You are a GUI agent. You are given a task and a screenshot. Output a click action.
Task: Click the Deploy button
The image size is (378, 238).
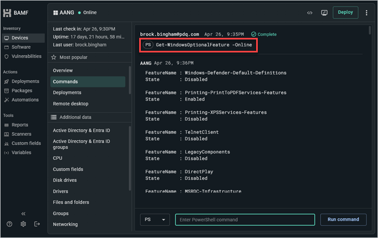345,12
